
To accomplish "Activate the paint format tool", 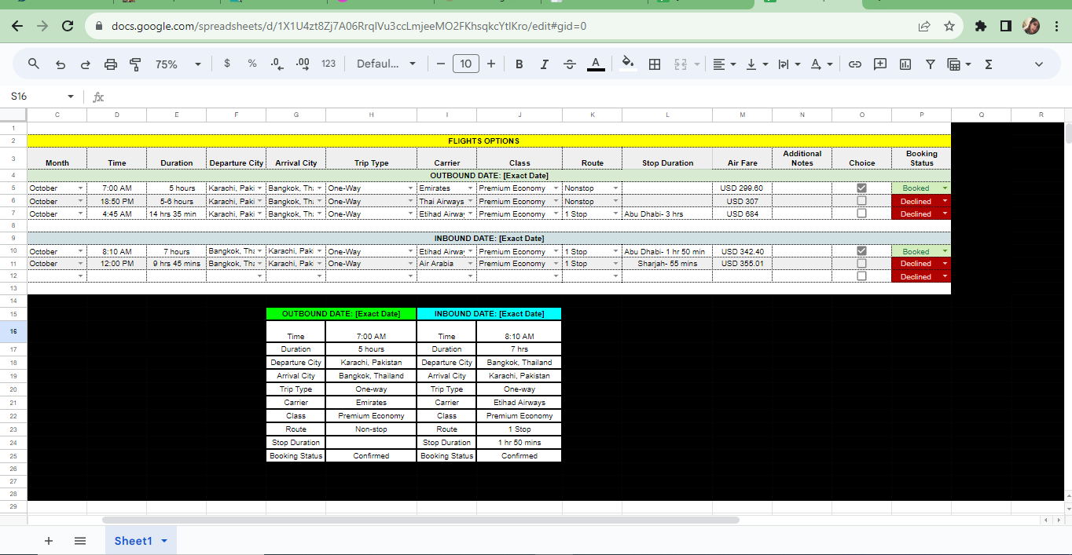I will coord(135,64).
